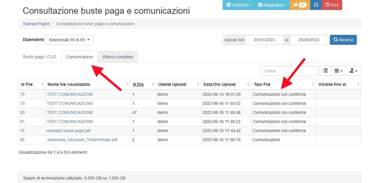This screenshot has width=377, height=183.
Task: Select 'Visualizzazione da 1 a 6 di 6 elementi' text
Action: pos(53,152)
